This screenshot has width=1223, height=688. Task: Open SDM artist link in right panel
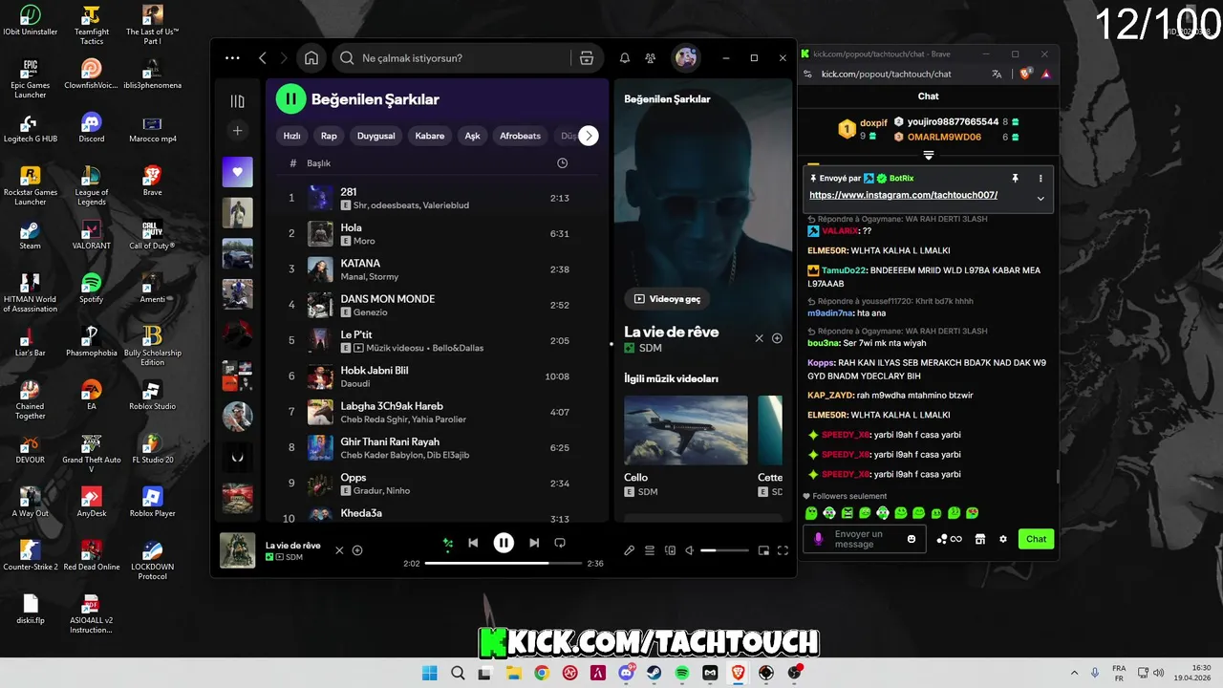tap(650, 348)
